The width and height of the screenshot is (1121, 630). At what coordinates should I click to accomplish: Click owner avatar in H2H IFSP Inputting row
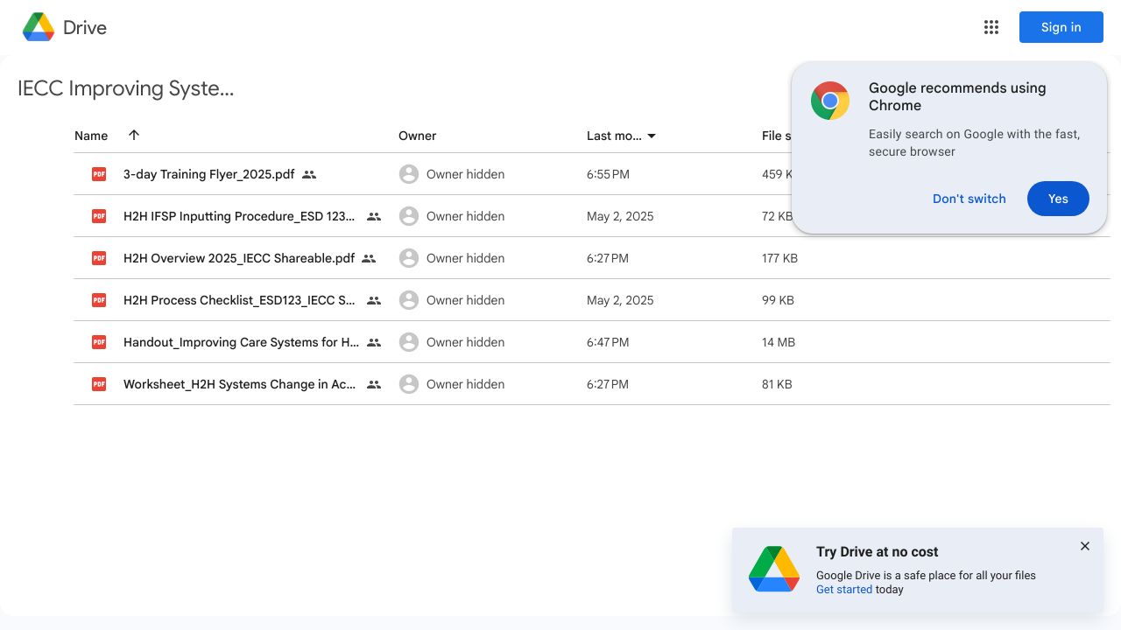tap(408, 216)
